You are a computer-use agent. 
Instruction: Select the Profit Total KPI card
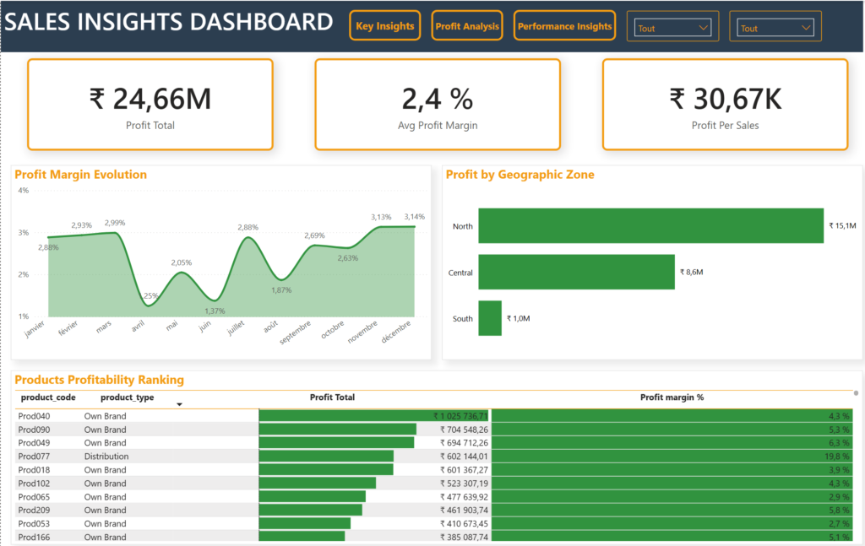coord(150,105)
